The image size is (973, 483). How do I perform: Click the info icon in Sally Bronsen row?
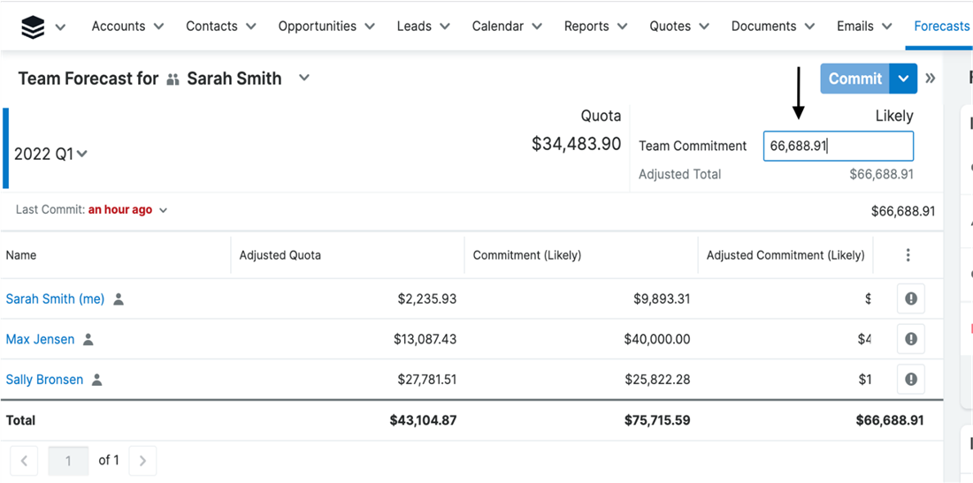(910, 380)
